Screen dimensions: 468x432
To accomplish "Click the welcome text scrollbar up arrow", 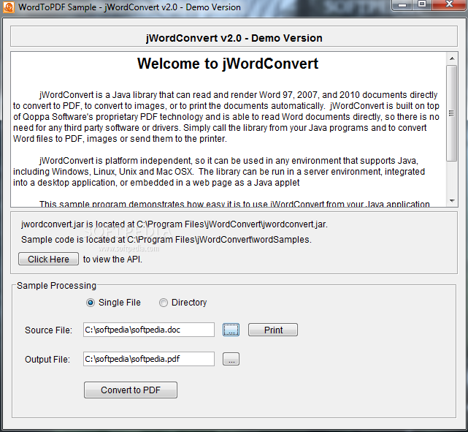I will tap(452, 58).
